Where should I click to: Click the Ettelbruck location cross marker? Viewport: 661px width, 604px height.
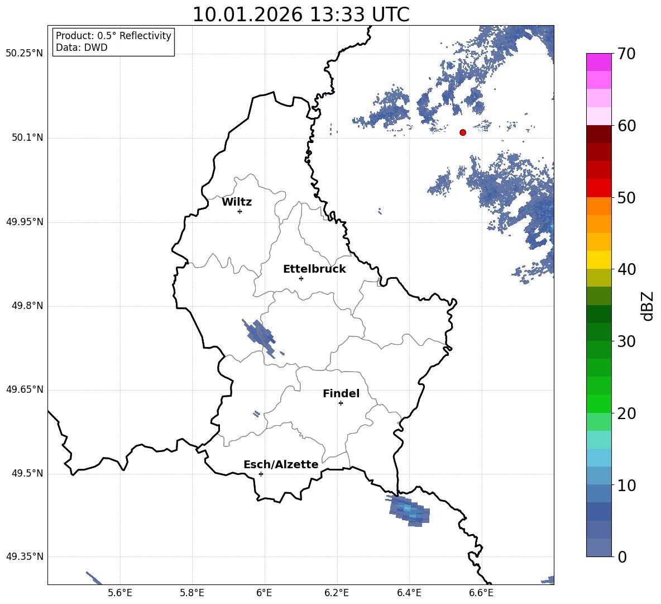pos(301,278)
